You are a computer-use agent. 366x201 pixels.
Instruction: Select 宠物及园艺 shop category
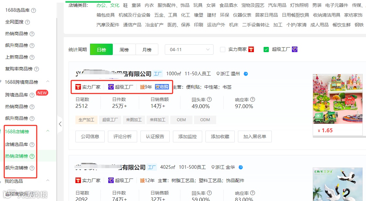point(253,6)
